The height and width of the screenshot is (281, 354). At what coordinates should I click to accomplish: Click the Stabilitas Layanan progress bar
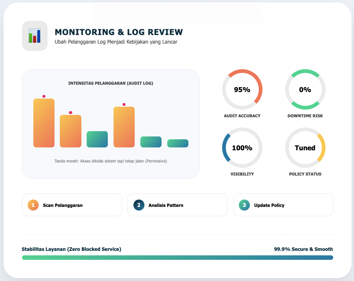pyautogui.click(x=177, y=257)
